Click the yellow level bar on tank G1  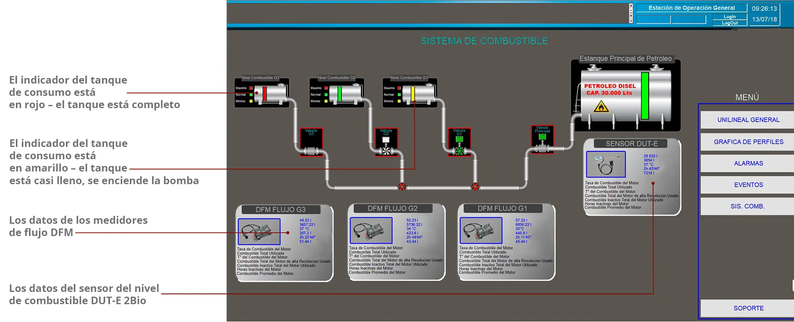tap(413, 94)
